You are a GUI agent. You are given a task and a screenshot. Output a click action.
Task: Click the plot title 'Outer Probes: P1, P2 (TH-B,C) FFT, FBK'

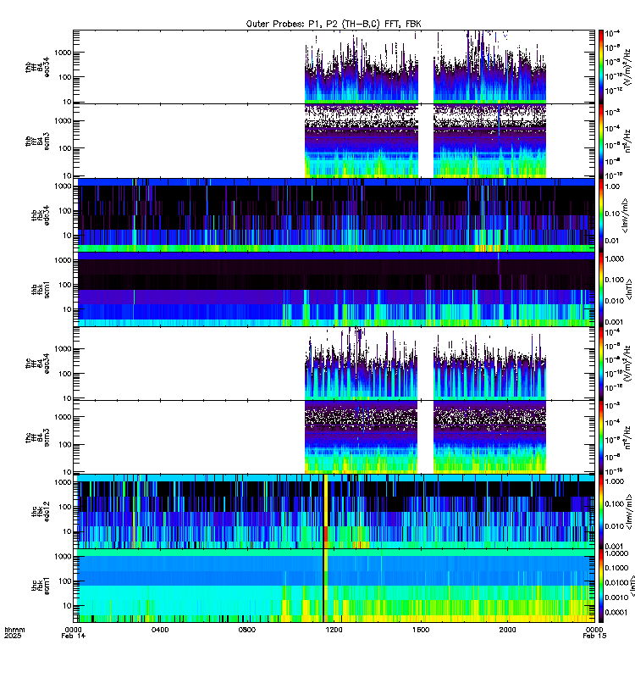pyautogui.click(x=334, y=24)
